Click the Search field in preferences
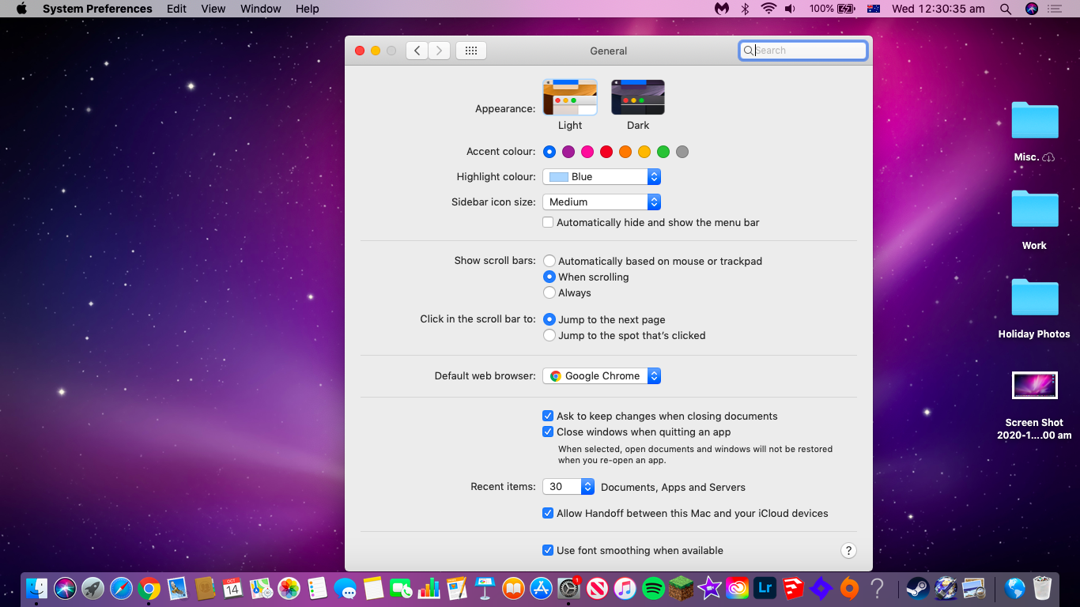 coord(806,51)
